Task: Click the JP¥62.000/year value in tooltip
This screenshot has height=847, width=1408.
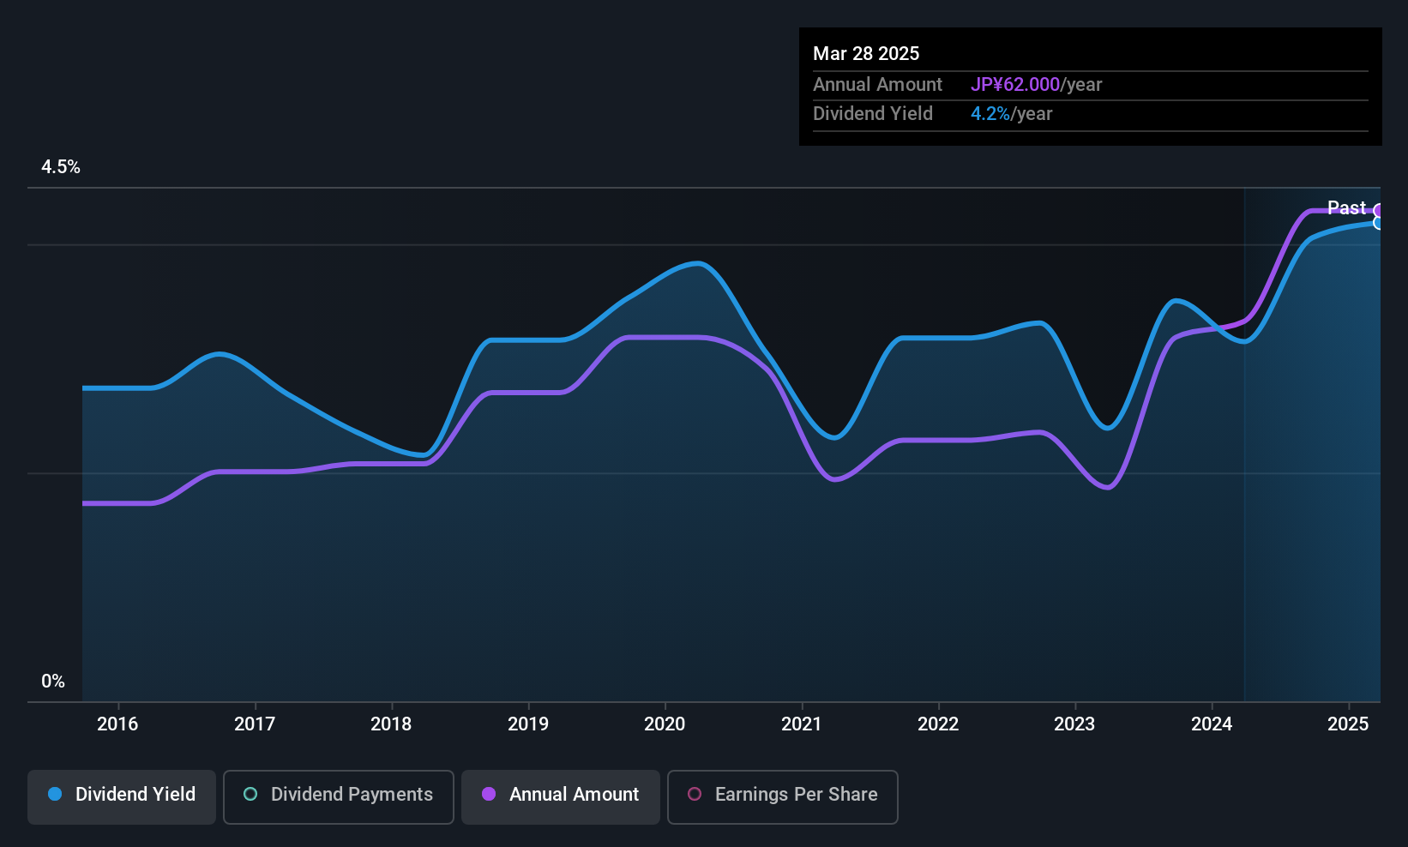Action: click(1036, 84)
